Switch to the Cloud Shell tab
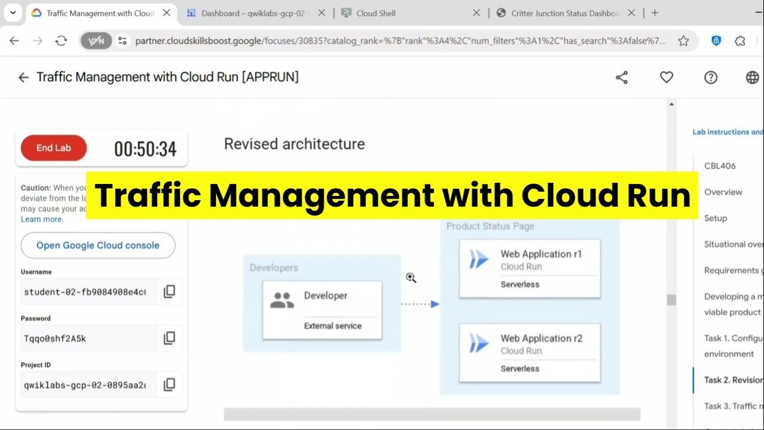This screenshot has width=764, height=430. click(376, 13)
